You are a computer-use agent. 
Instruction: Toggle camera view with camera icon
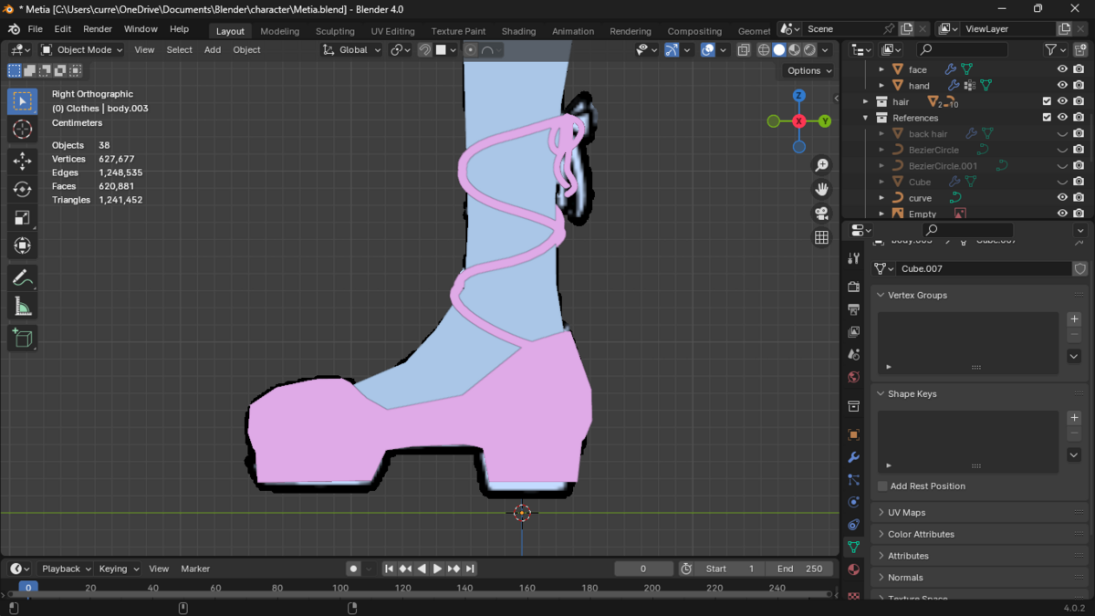[821, 214]
